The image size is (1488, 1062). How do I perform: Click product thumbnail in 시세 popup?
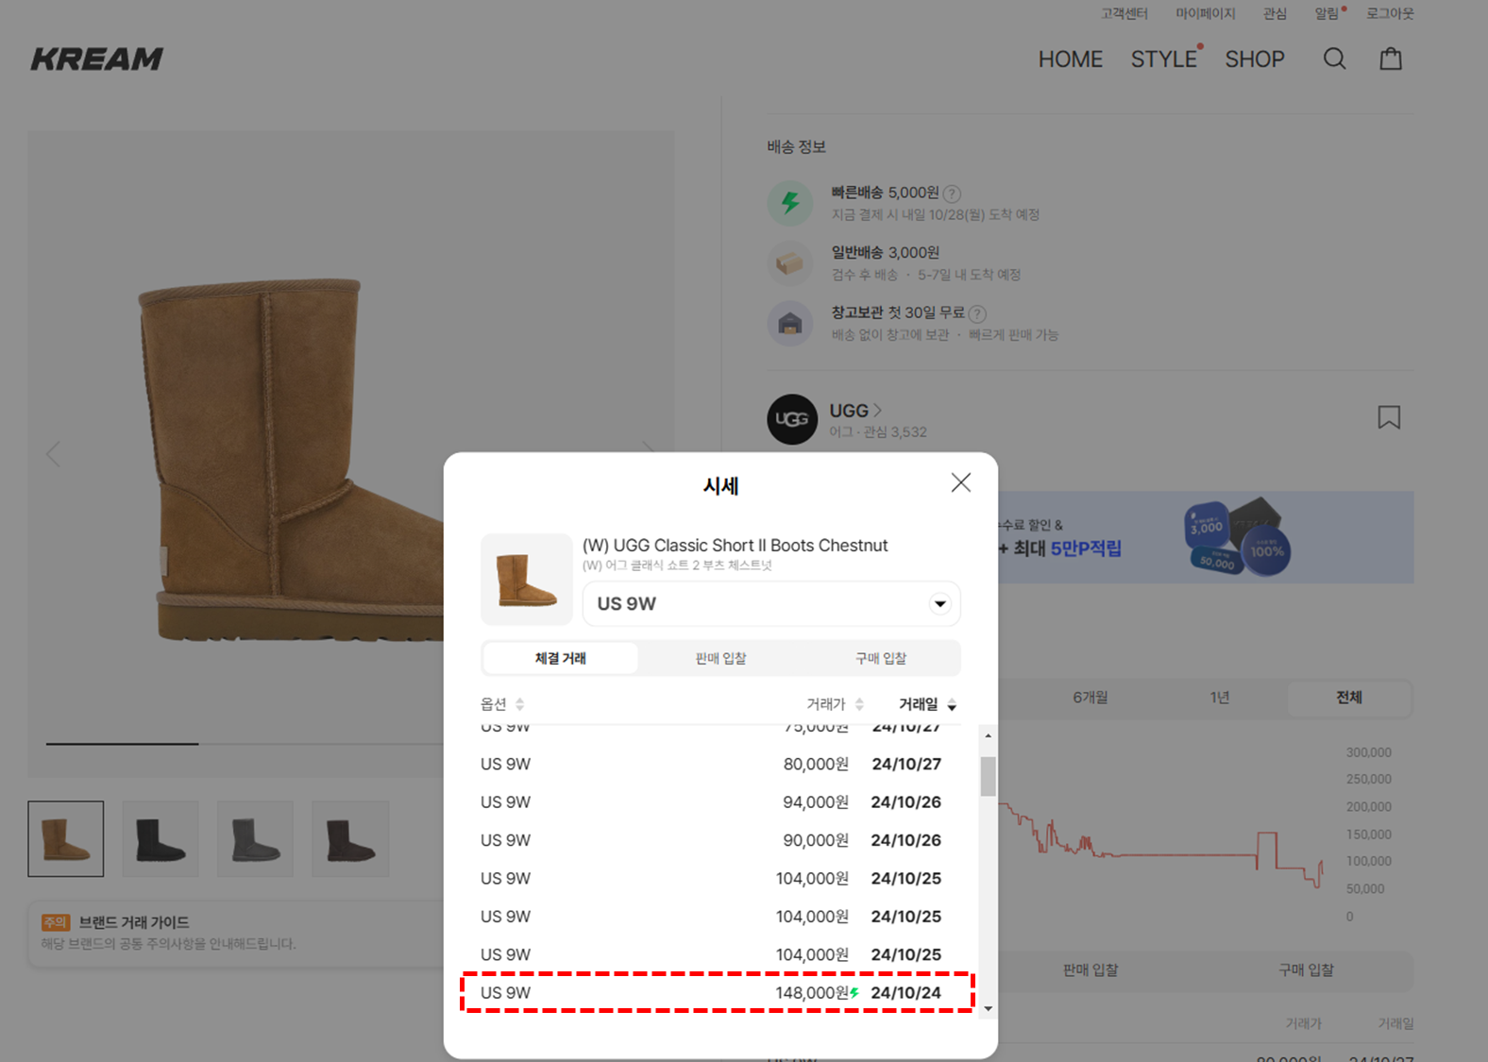pyautogui.click(x=527, y=580)
